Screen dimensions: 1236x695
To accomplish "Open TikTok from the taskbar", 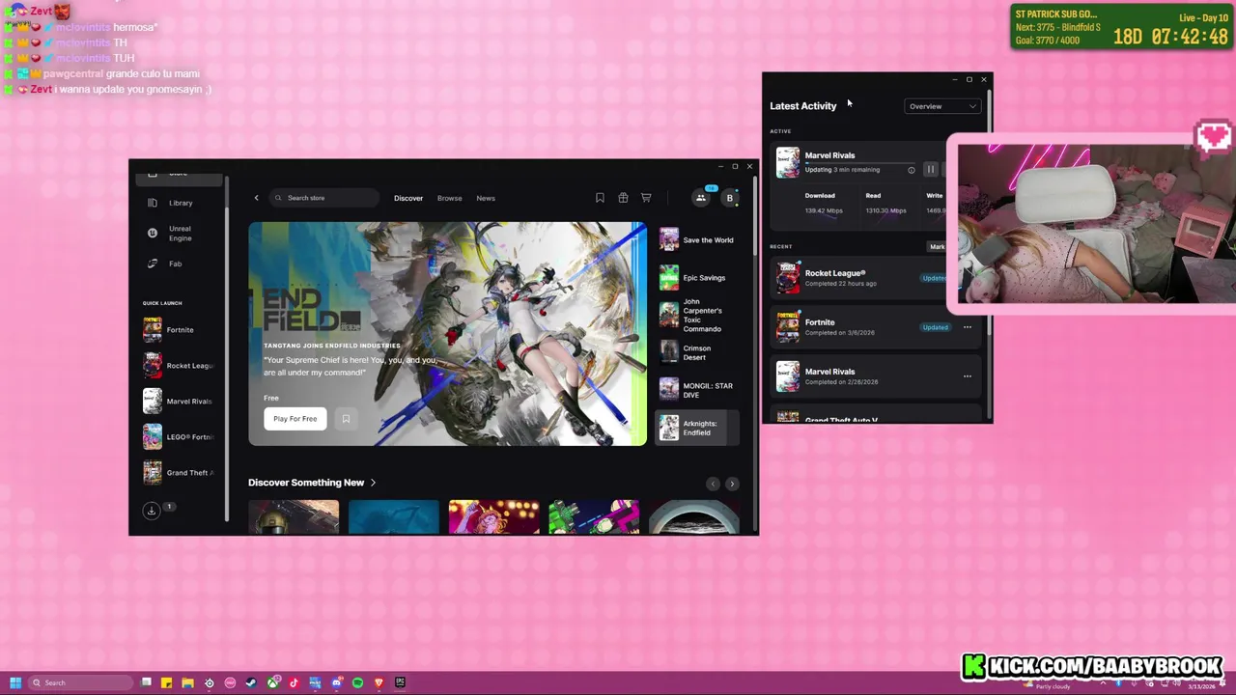I will (x=294, y=683).
